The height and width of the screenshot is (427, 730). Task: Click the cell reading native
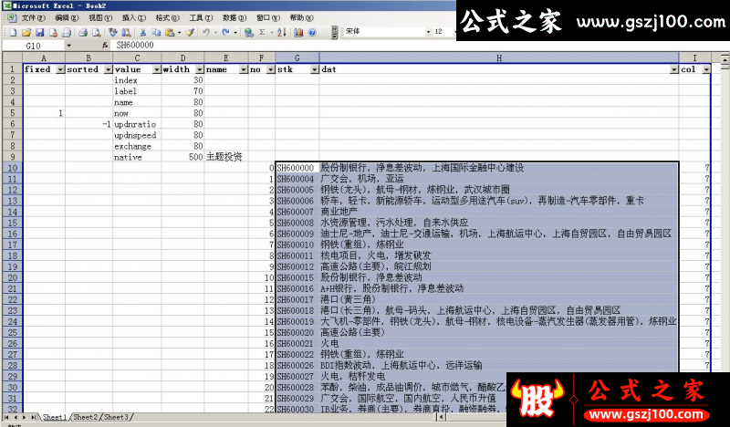pos(137,157)
